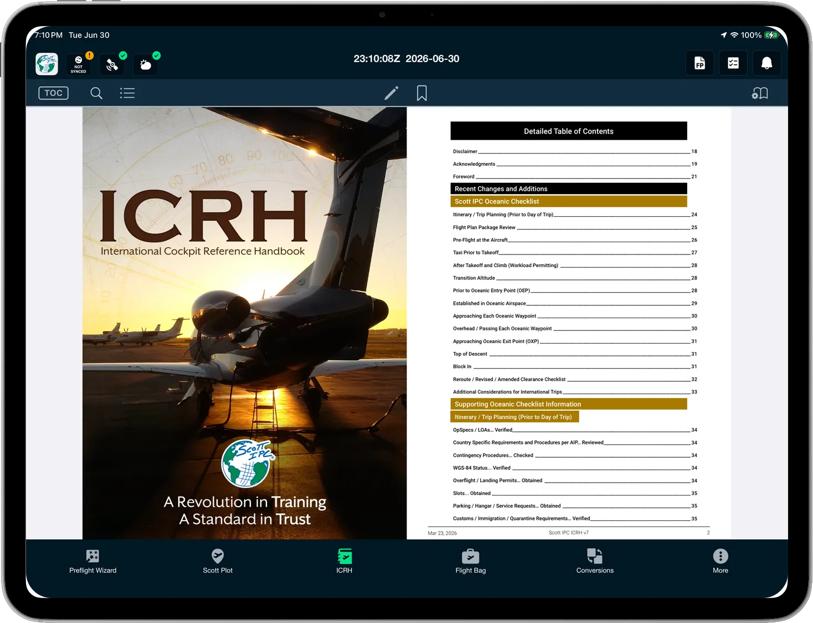
Task: Open the Not Synced status icon
Action: pos(79,64)
